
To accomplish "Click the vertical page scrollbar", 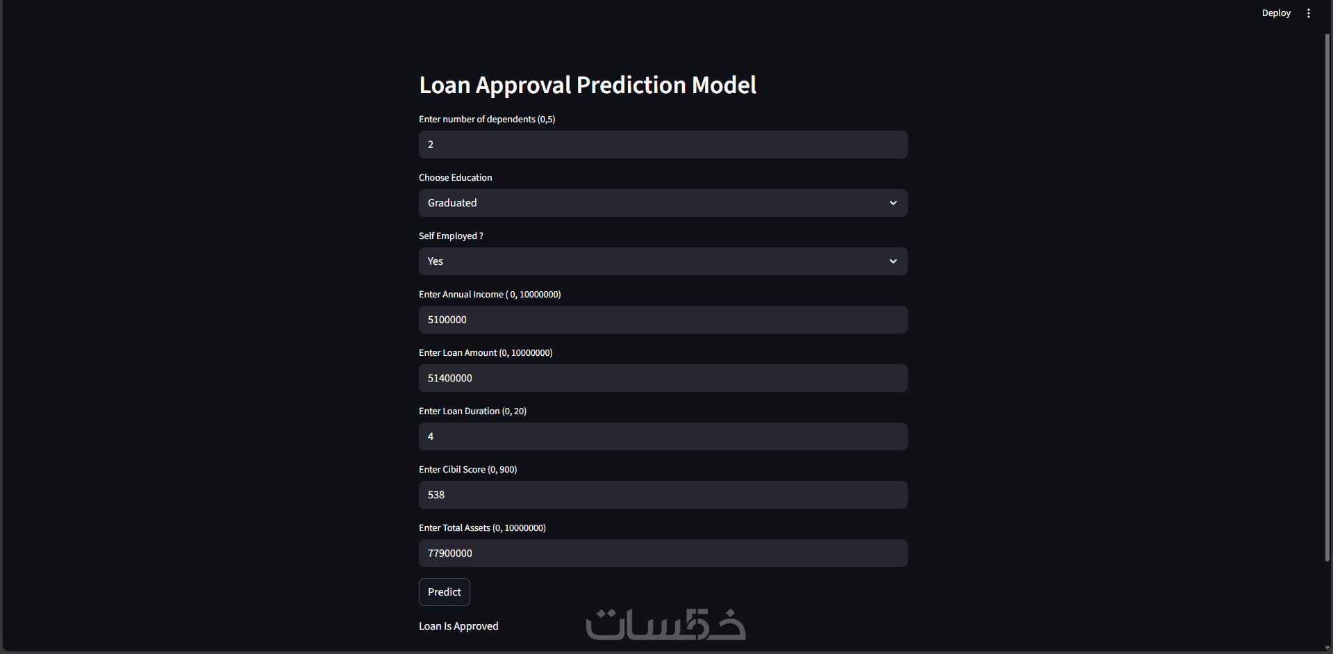I will [x=1328, y=297].
